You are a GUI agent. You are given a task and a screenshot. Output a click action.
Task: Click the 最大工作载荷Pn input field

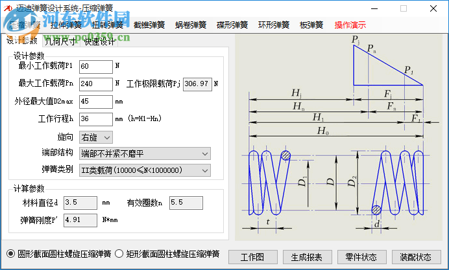(96, 84)
